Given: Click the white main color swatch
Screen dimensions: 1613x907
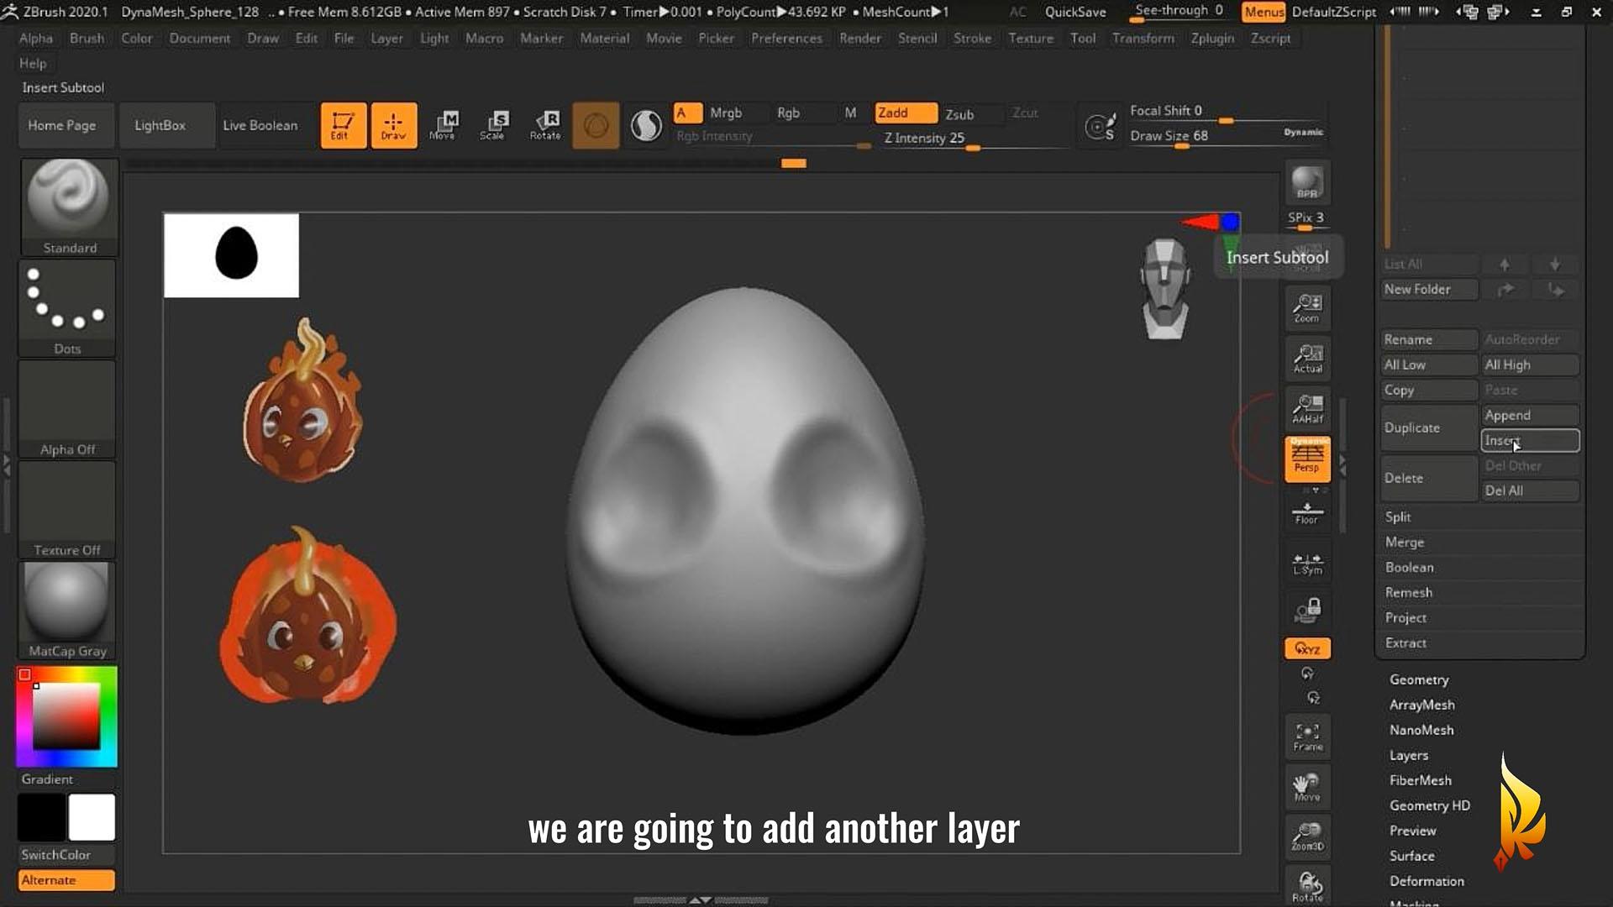Looking at the screenshot, I should [92, 817].
